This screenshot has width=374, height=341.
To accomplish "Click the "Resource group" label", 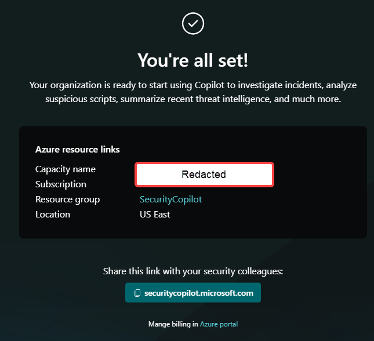I will click(67, 199).
